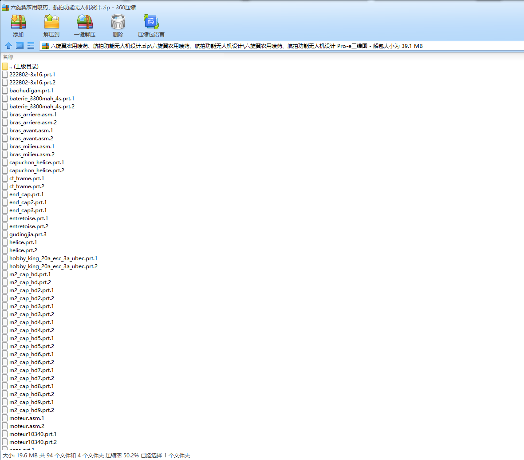Click the 名称 column header
Image resolution: width=524 pixels, height=460 pixels.
pyautogui.click(x=8, y=57)
